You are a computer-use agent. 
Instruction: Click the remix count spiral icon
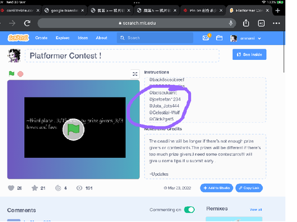pyautogui.click(x=58, y=188)
